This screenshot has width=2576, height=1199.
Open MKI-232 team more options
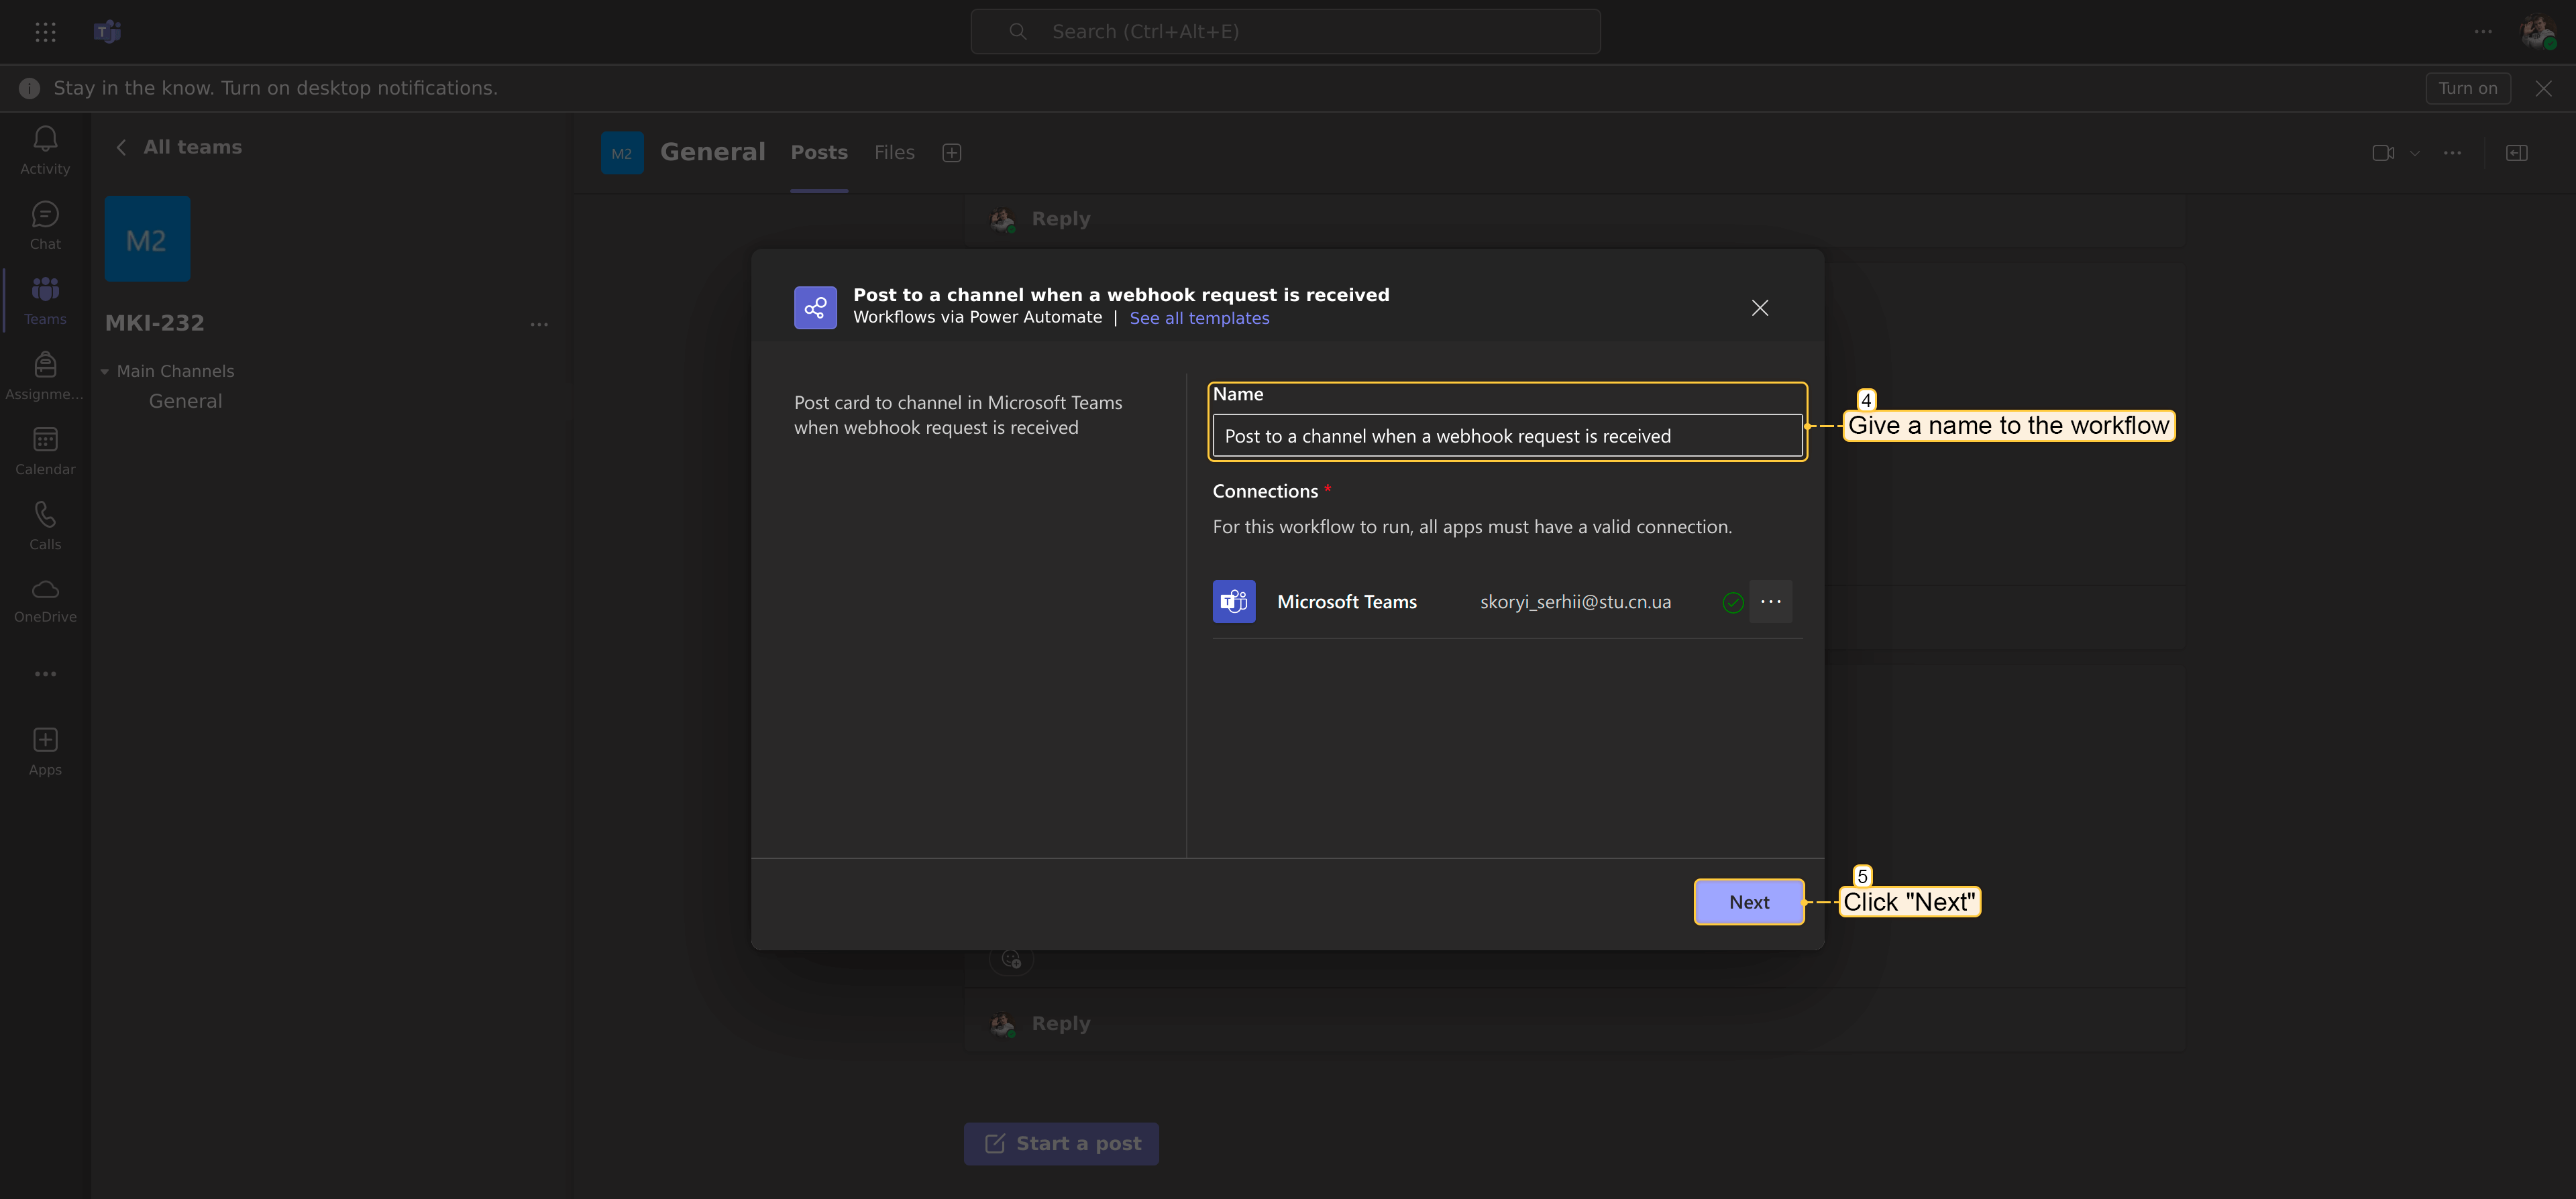pos(539,324)
